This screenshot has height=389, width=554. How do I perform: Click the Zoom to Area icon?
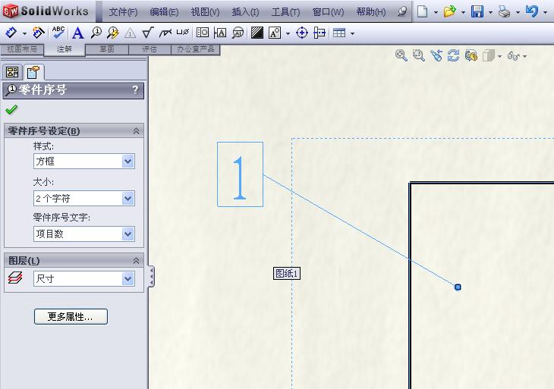419,55
